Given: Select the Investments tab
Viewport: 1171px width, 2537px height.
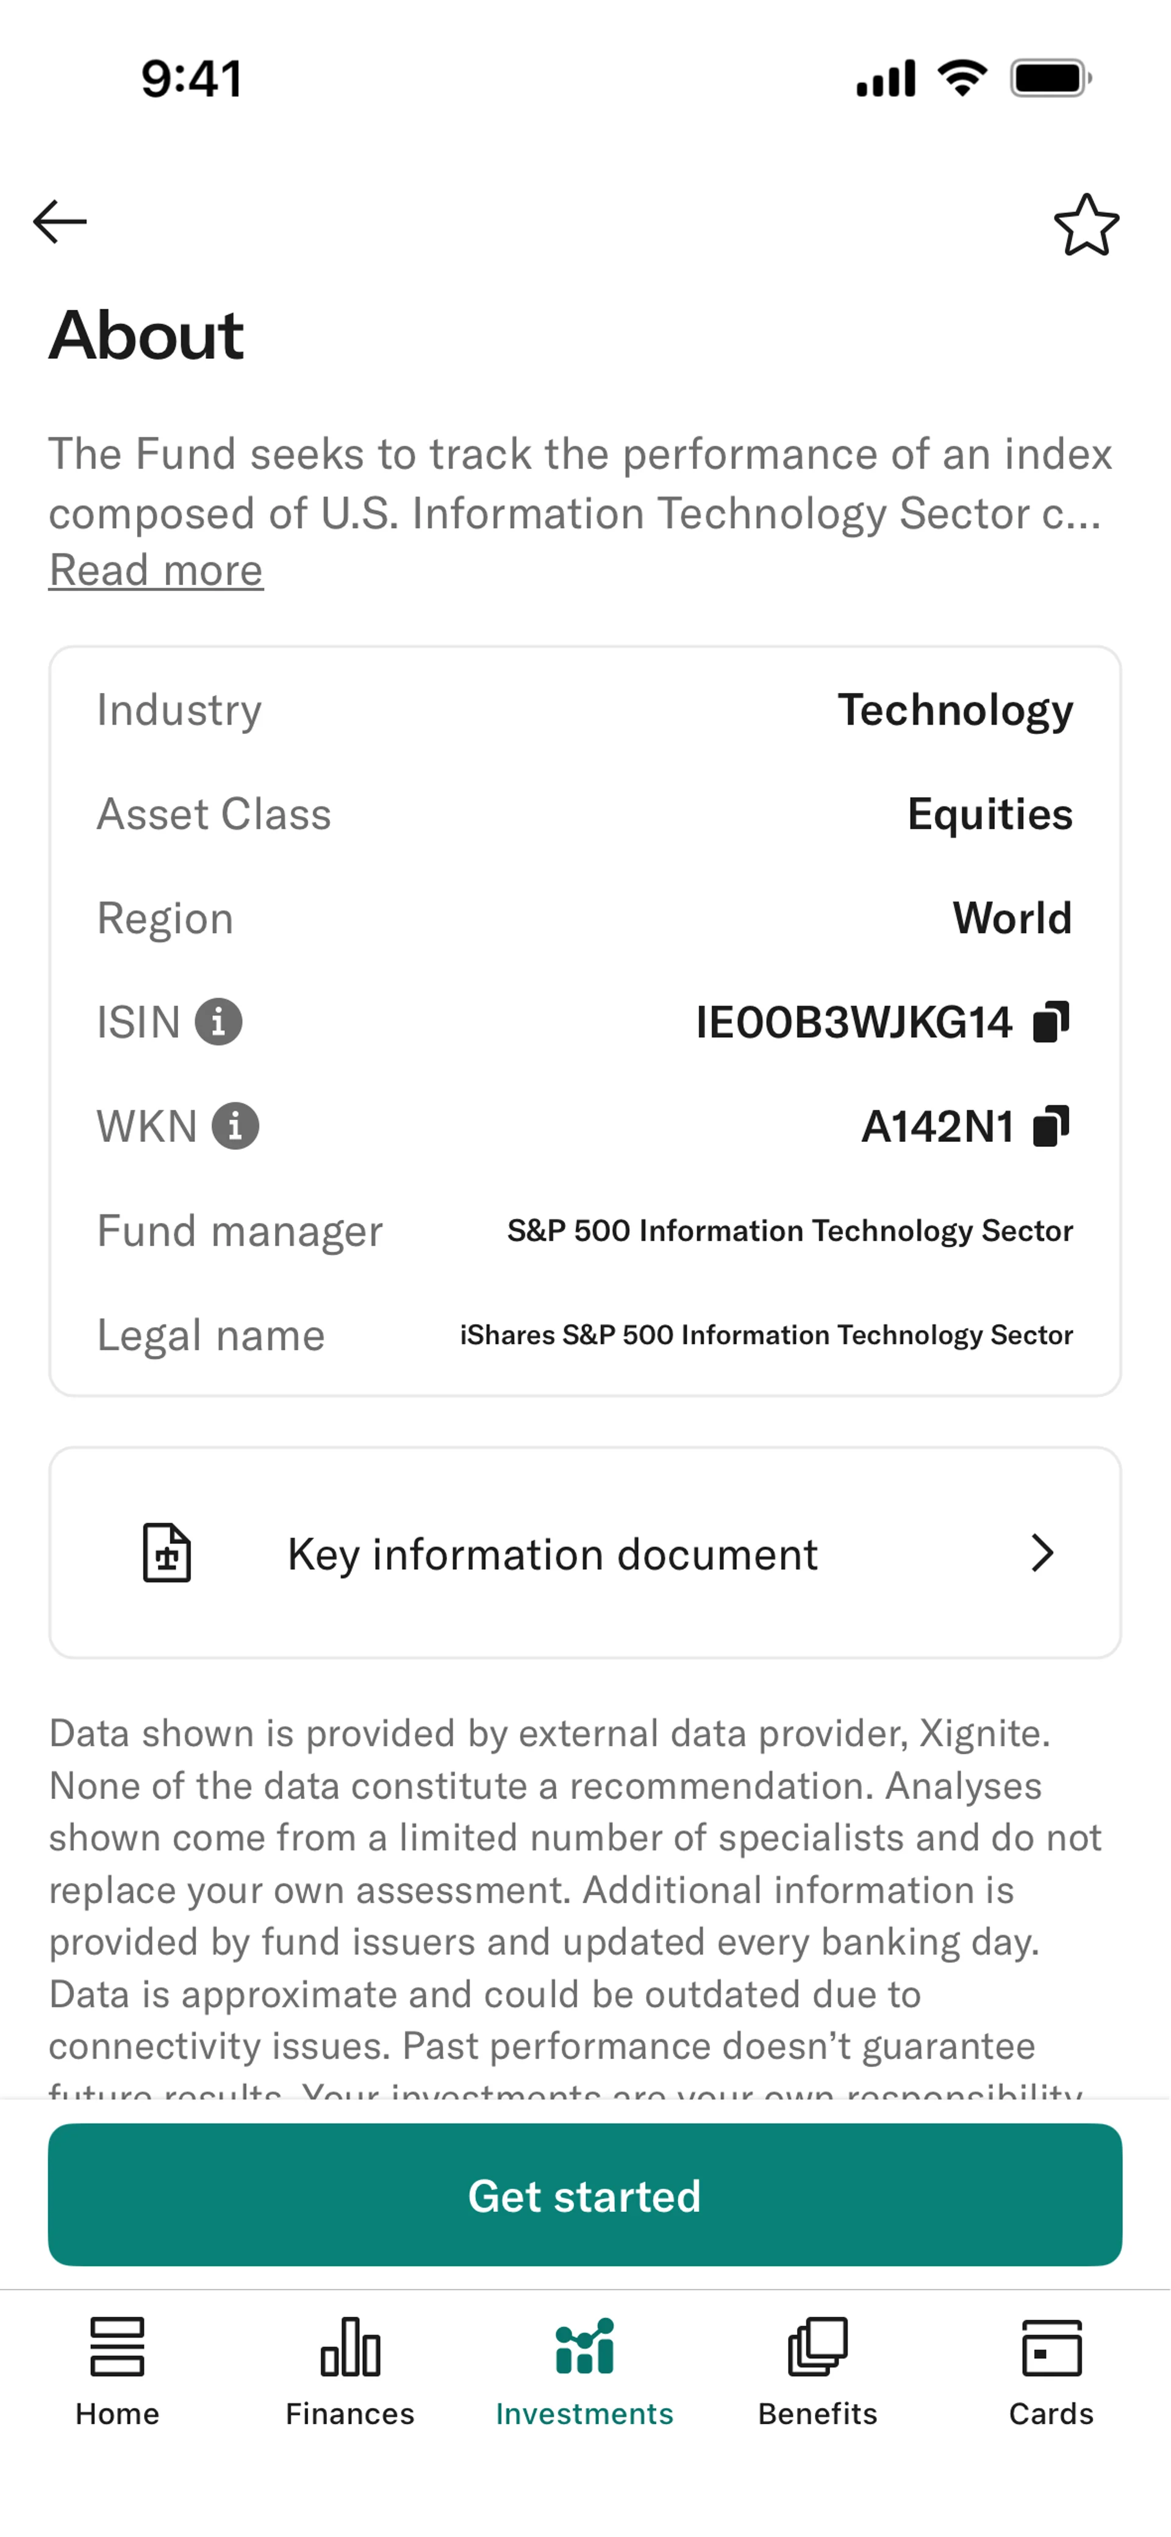Looking at the screenshot, I should (585, 2372).
